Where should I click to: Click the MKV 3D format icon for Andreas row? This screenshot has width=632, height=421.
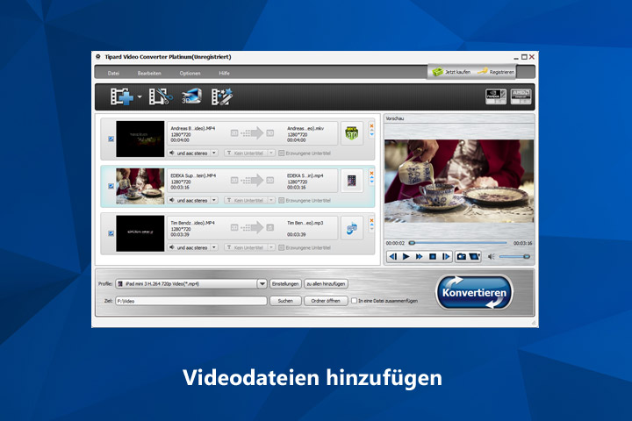[x=352, y=133]
